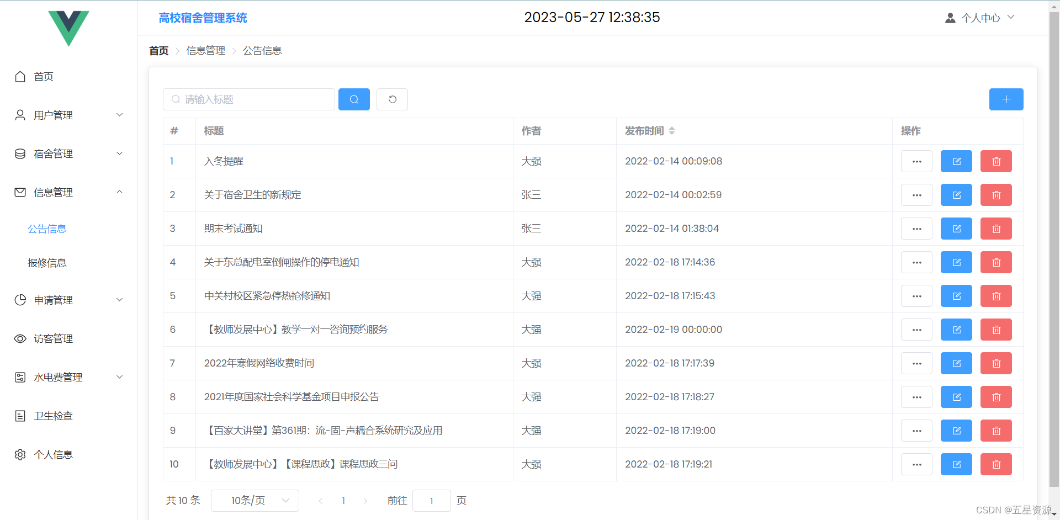
Task: Click the Vue logo in sidebar
Action: pos(68,28)
